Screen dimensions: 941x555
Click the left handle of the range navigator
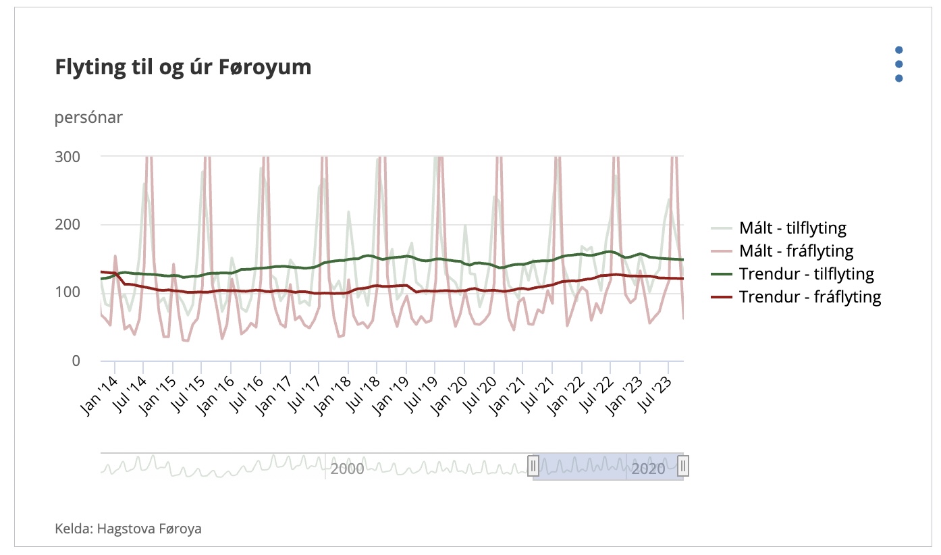[533, 466]
